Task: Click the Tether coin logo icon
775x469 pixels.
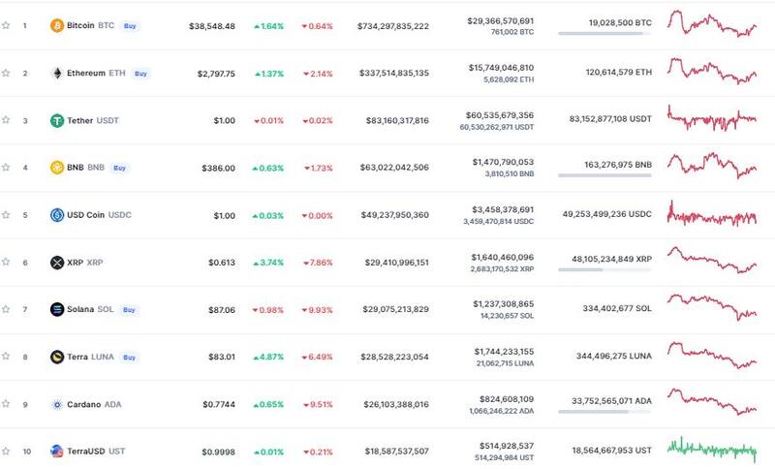Action: click(x=57, y=120)
